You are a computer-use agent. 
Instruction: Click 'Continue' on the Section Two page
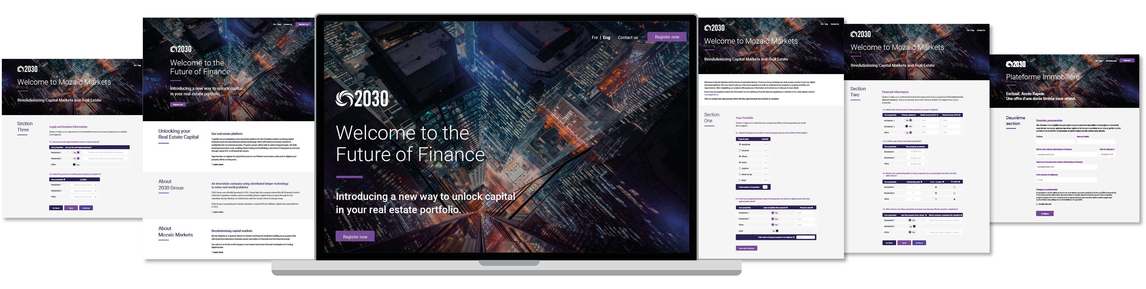(919, 243)
